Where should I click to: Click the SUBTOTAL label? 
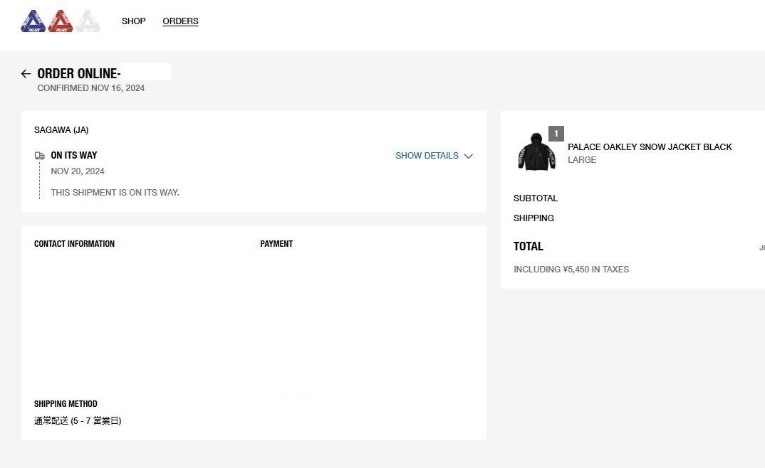pyautogui.click(x=536, y=198)
